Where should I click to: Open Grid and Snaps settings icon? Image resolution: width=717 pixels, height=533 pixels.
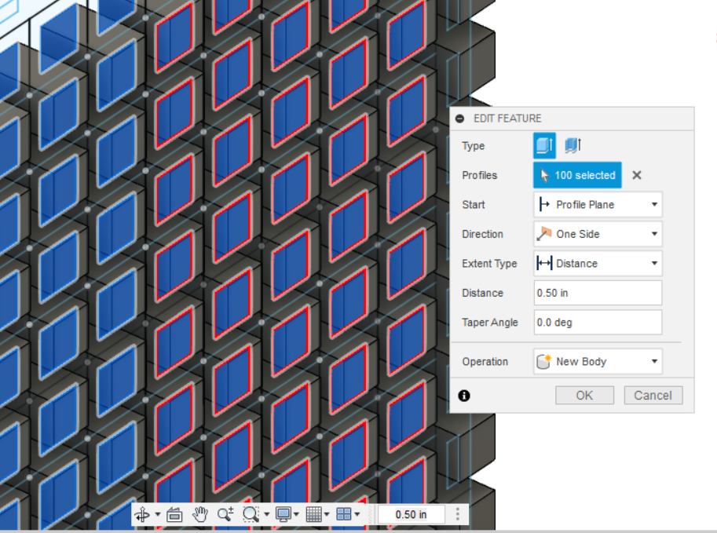[x=313, y=515]
